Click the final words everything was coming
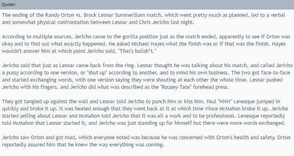Viewport: 294px width, 156px height. (x=137, y=144)
